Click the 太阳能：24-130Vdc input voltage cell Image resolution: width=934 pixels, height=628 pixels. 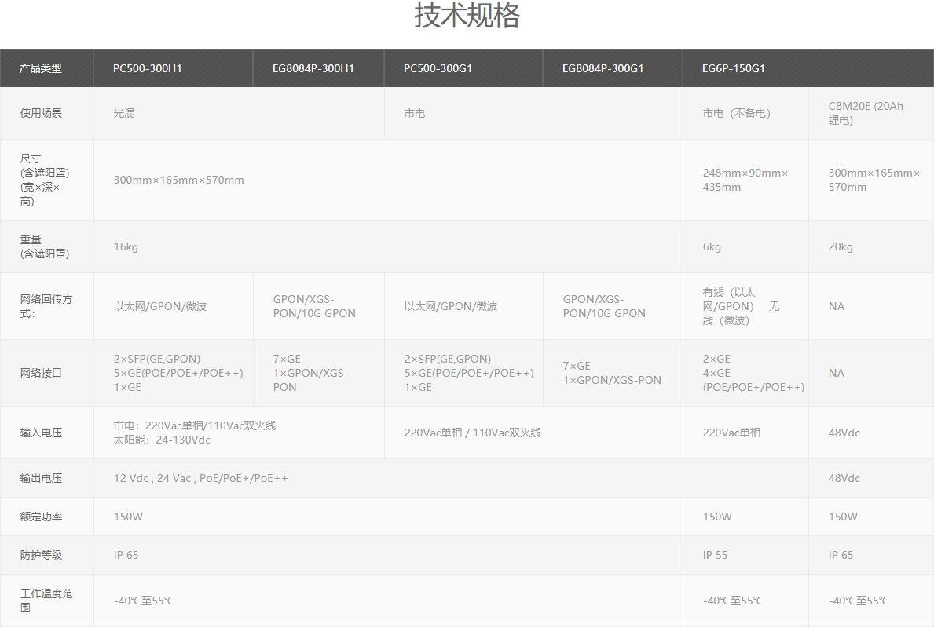point(239,433)
